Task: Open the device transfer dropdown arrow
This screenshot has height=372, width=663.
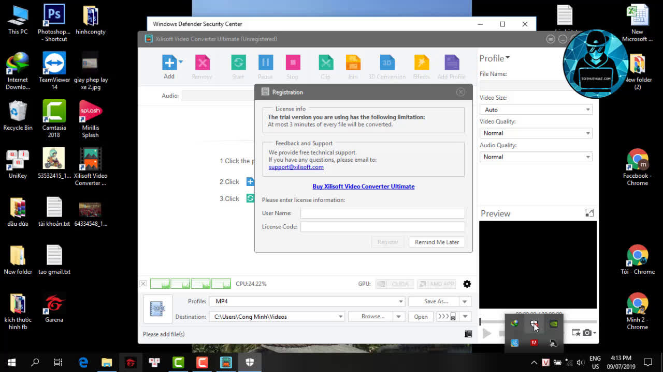Action: pos(465,317)
